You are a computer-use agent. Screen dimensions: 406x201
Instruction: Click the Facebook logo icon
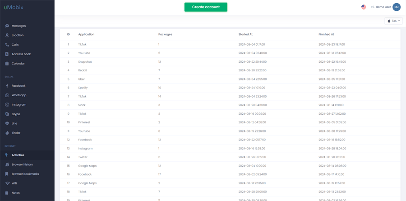(7, 86)
